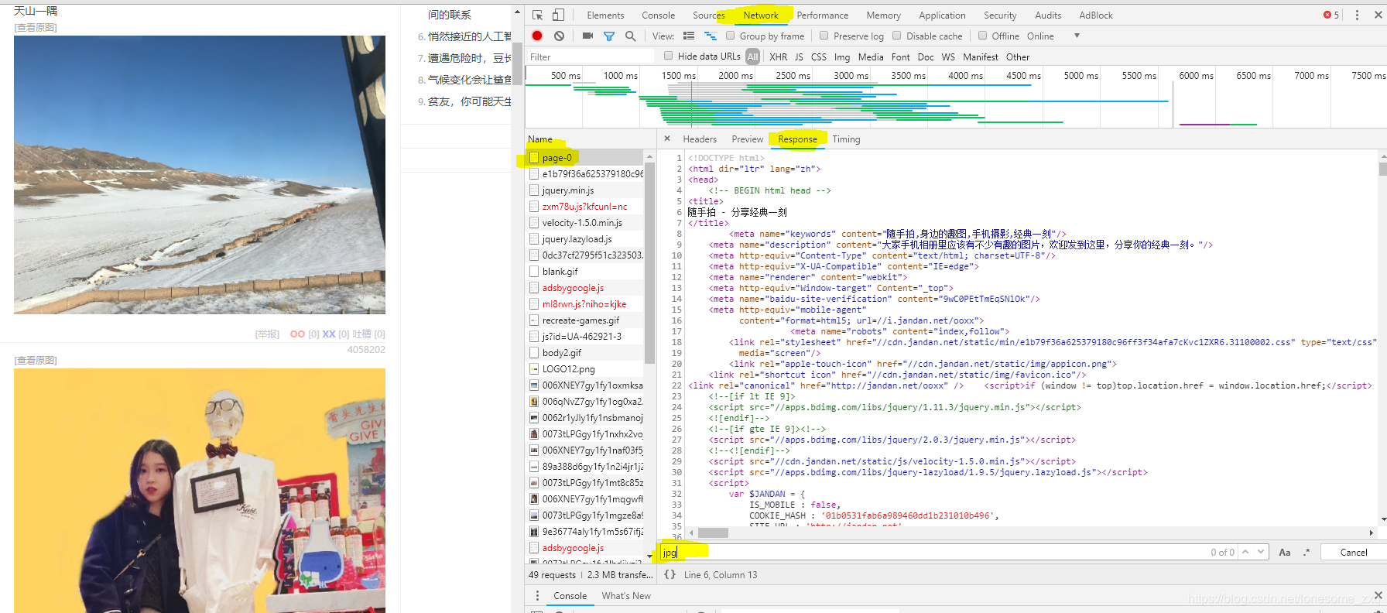Filter requests by XHR type

coord(779,57)
